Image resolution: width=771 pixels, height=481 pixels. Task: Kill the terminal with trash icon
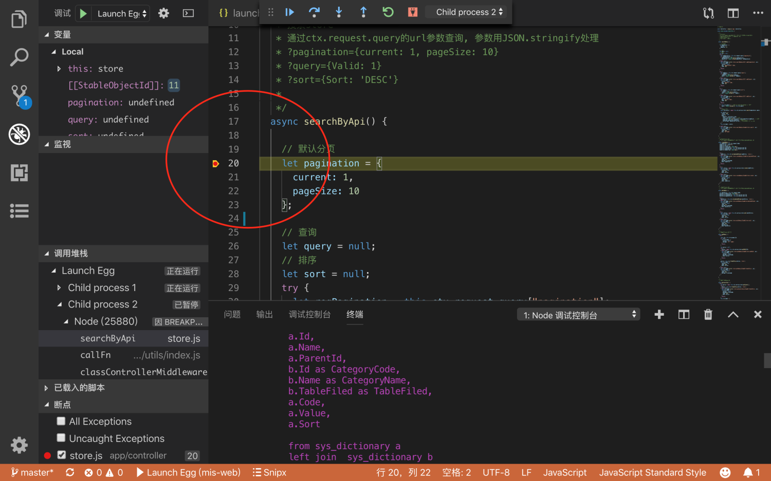(x=708, y=315)
